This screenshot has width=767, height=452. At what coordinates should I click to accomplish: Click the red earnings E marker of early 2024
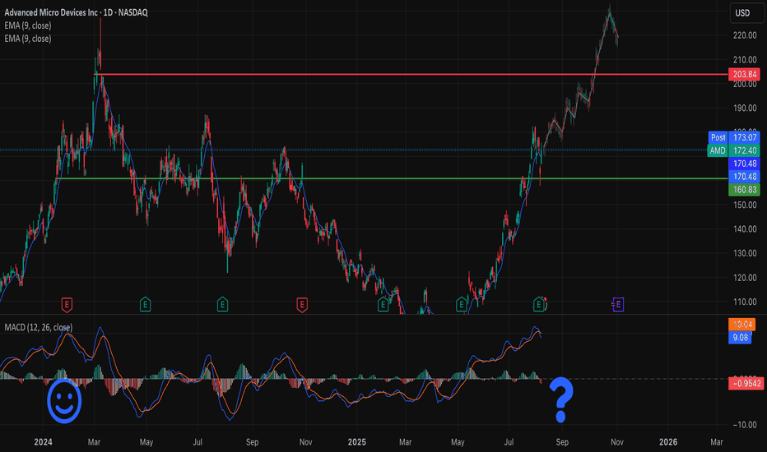[x=67, y=304]
